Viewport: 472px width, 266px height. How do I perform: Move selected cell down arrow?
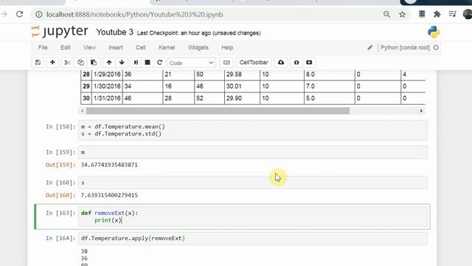[x=122, y=62]
